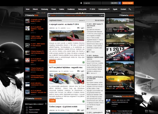Screen dimensions: 158x114
Task: Open sidebar link 'Az F1-es játékok fejlődése - harmadik rész'
Action: pos(36,60)
